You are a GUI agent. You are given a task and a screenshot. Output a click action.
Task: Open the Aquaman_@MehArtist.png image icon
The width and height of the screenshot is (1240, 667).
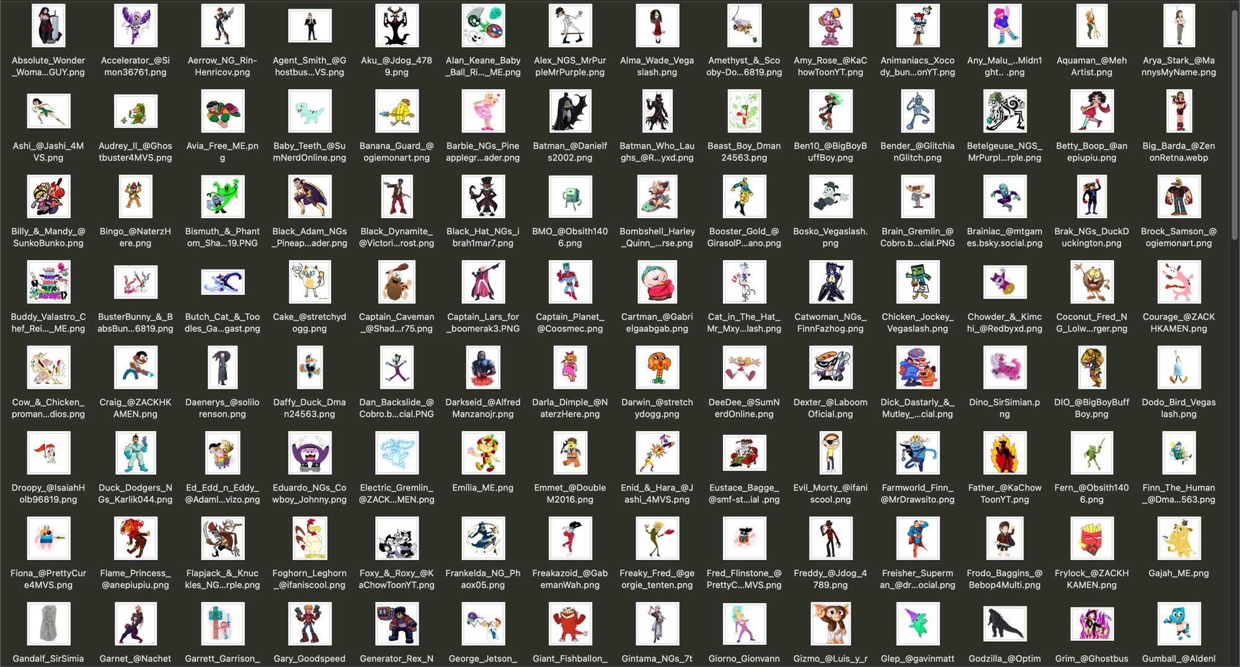pos(1091,26)
